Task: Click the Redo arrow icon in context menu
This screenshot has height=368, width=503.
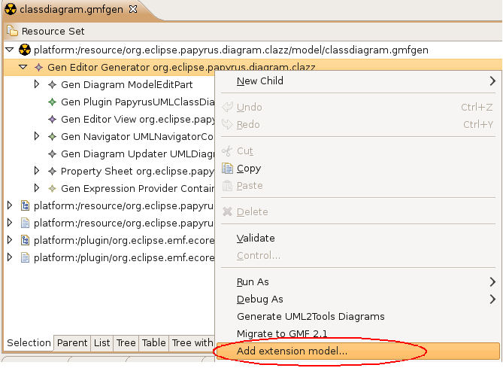Action: pyautogui.click(x=228, y=124)
